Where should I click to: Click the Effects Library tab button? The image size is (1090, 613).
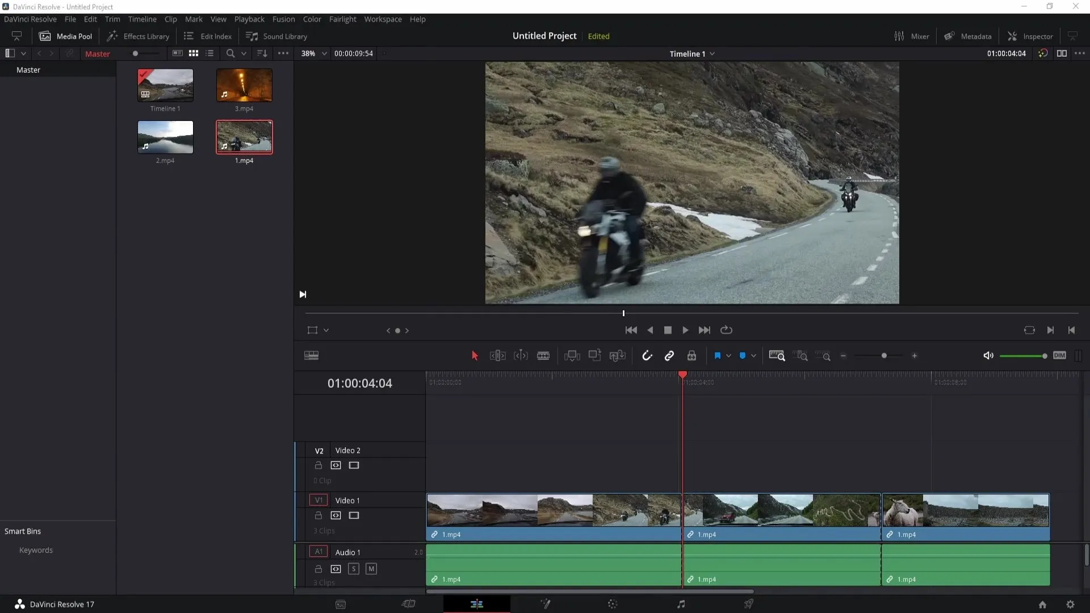(139, 36)
